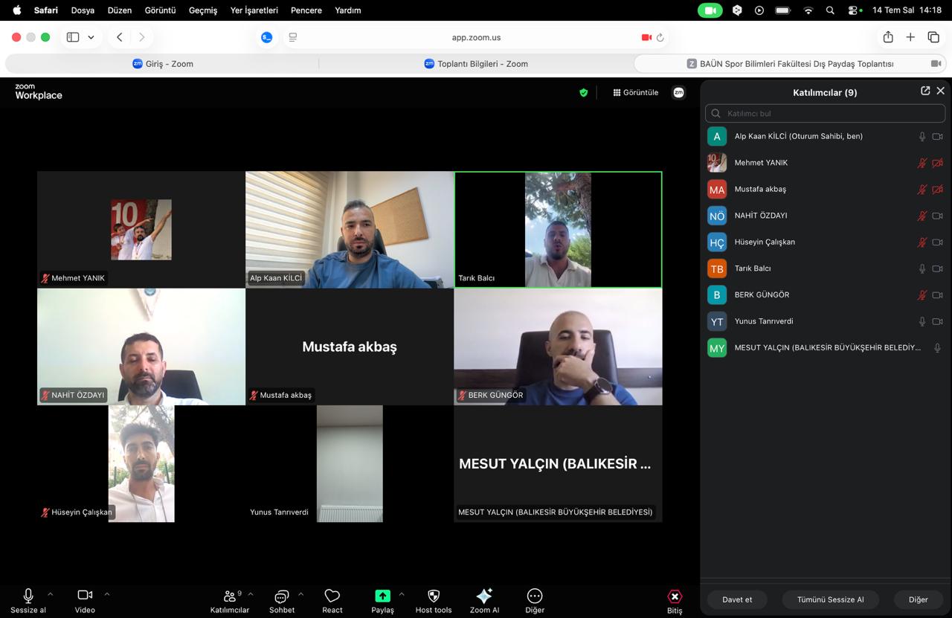This screenshot has width=952, height=618.
Task: Open the Zoom AI sparkle icon
Action: point(484,596)
